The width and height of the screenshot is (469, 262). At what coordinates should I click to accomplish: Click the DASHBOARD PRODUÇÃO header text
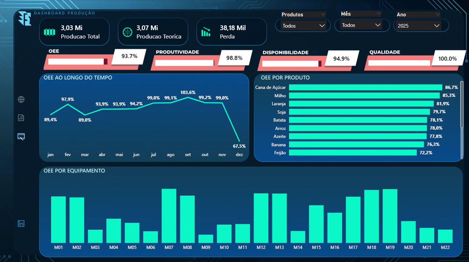point(65,13)
